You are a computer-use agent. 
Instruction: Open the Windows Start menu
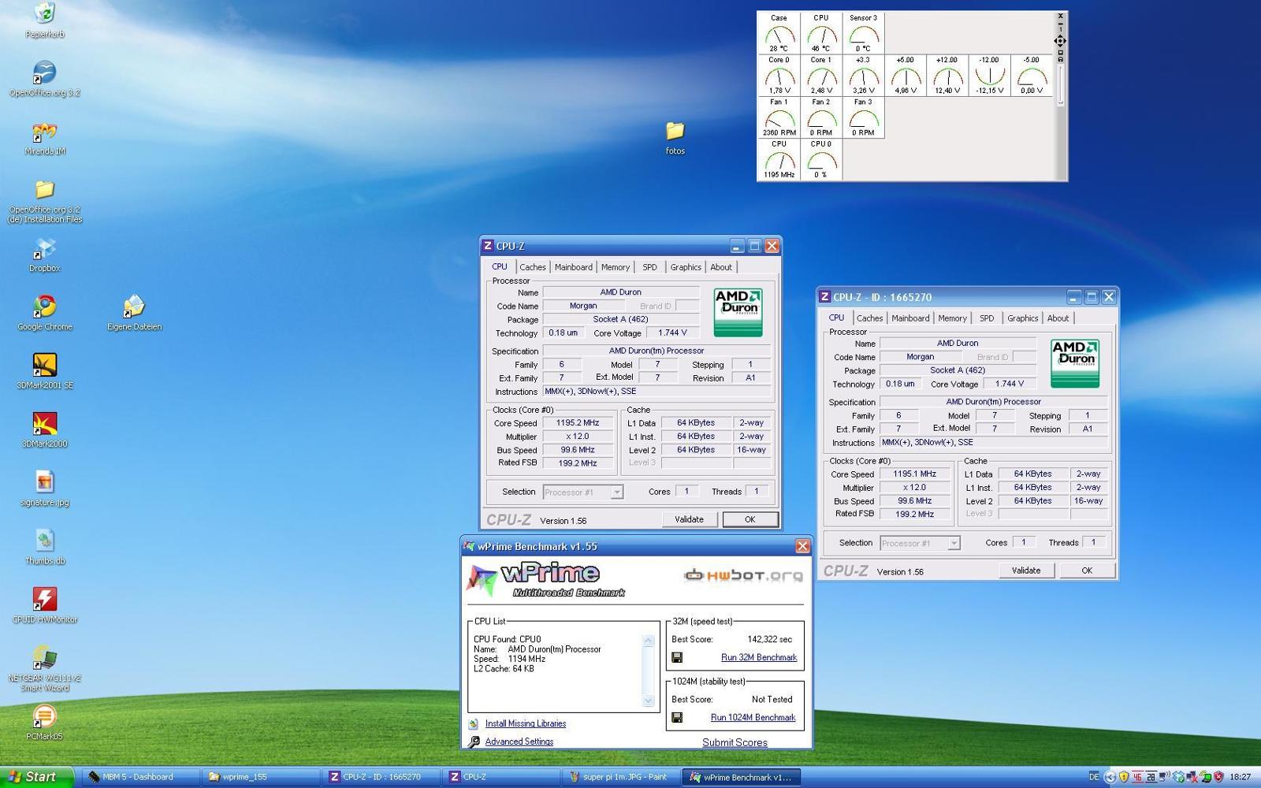38,776
